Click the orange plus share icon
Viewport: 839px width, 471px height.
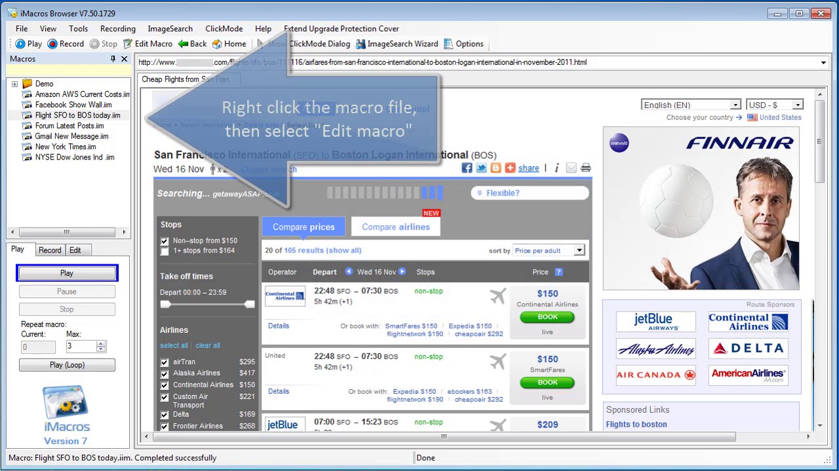(x=510, y=168)
